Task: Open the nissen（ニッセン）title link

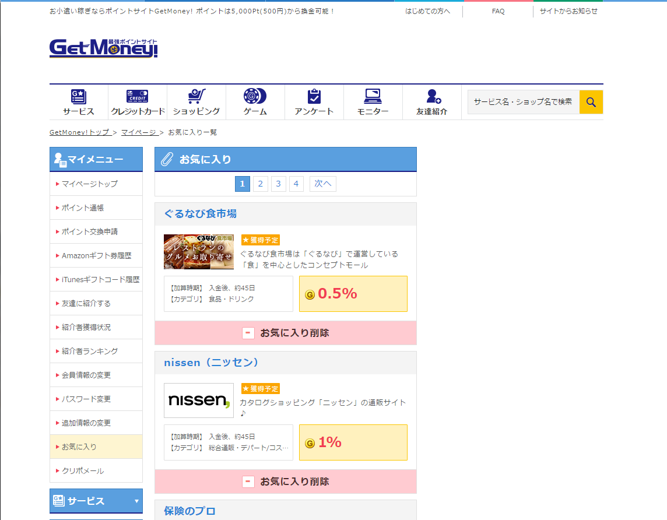Action: click(x=212, y=363)
